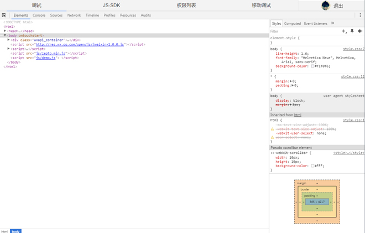The image size is (365, 233).
Task: Open the JS-SDK top navigation tab
Action: [111, 6]
